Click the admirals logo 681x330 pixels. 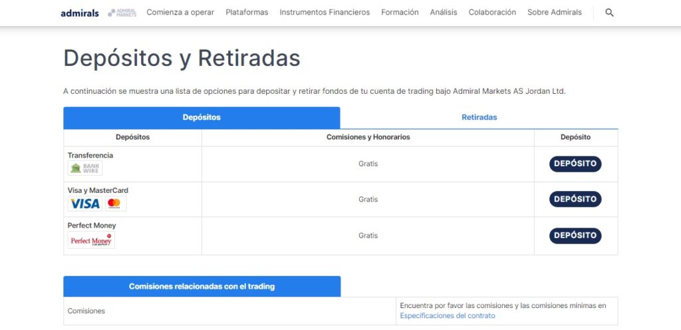pos(80,13)
